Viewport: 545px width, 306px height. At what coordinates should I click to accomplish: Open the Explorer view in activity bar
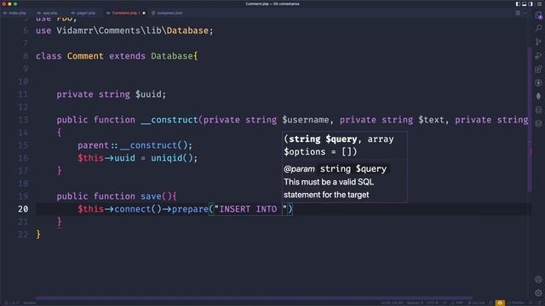pos(538,15)
